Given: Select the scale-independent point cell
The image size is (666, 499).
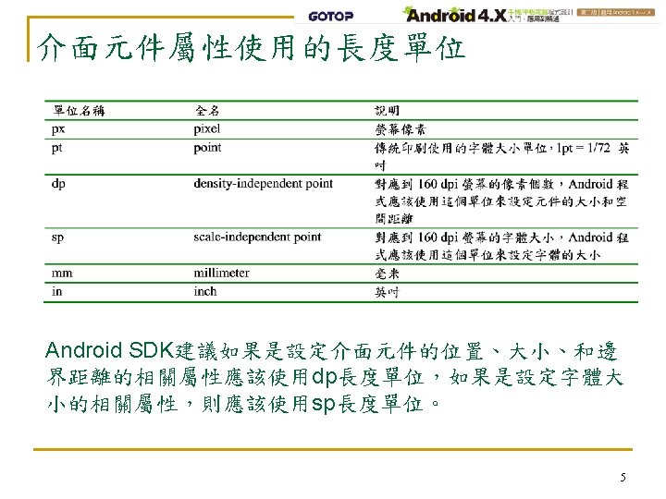Looking at the screenshot, I should (x=257, y=237).
